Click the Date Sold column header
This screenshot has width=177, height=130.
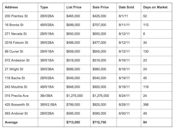tap(126, 7)
